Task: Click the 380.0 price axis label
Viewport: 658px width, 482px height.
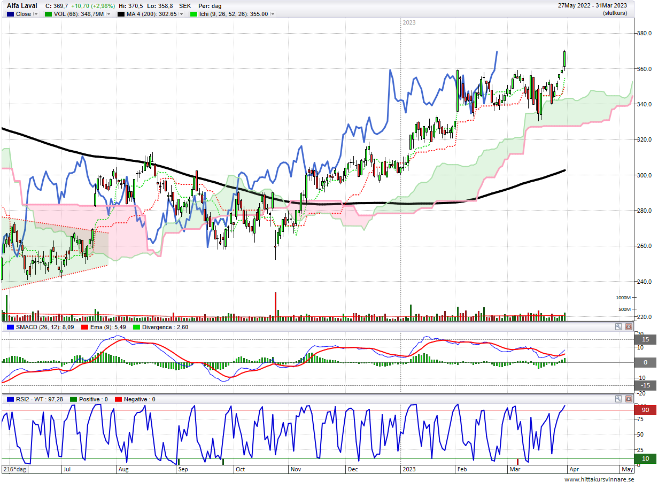Action: [x=644, y=33]
